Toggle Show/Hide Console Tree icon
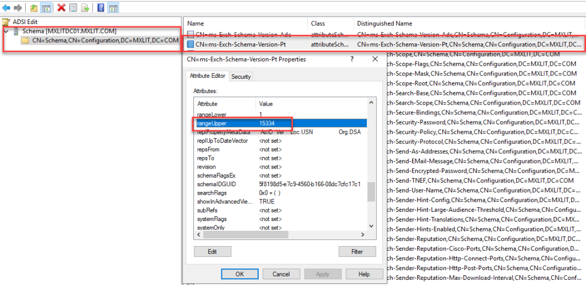 click(x=46, y=8)
